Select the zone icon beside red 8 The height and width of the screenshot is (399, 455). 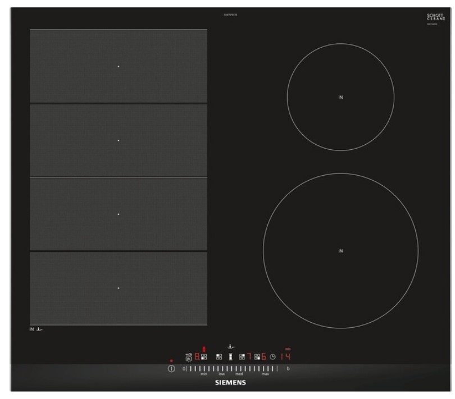204,356
